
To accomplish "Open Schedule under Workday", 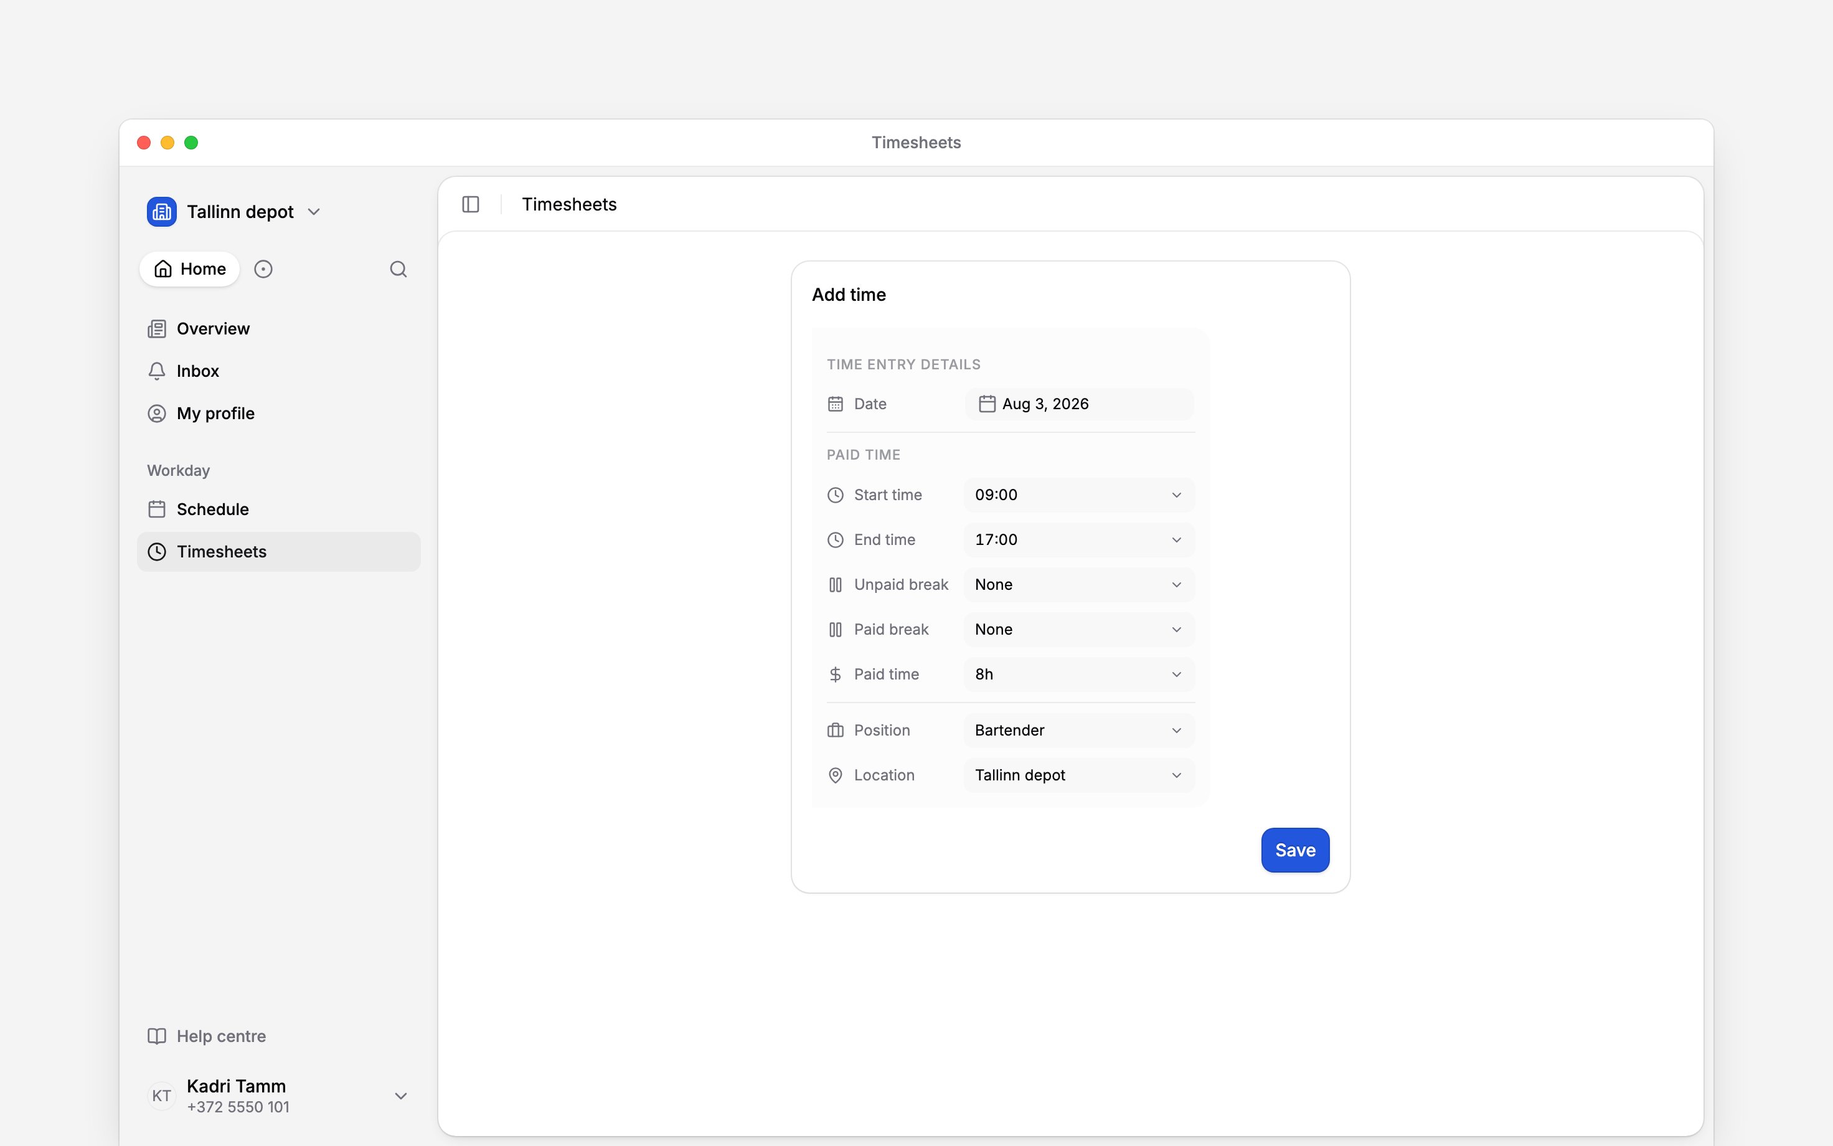I will [x=279, y=509].
